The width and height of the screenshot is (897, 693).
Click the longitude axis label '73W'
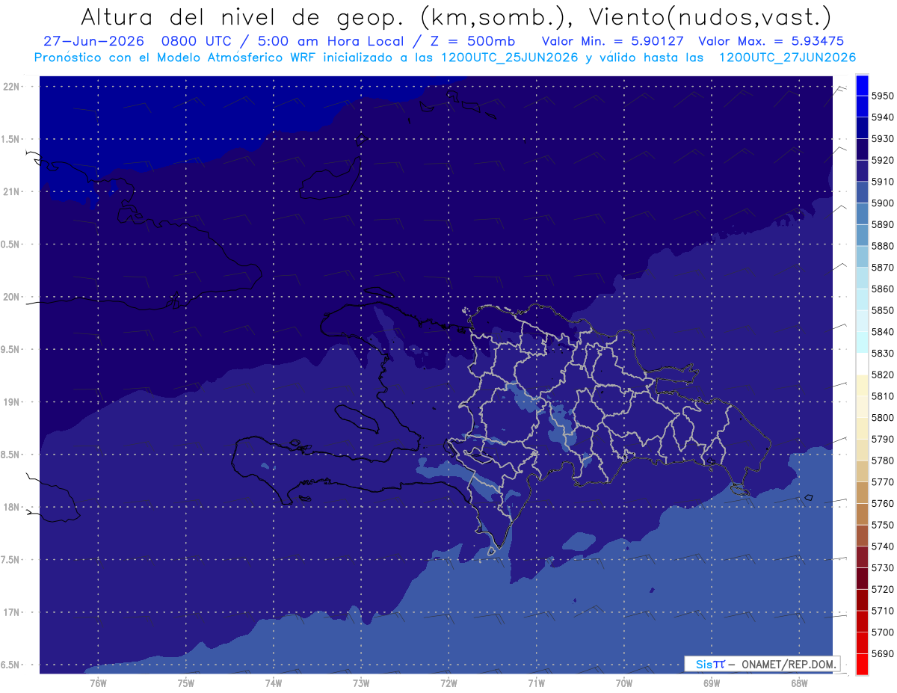tap(360, 683)
